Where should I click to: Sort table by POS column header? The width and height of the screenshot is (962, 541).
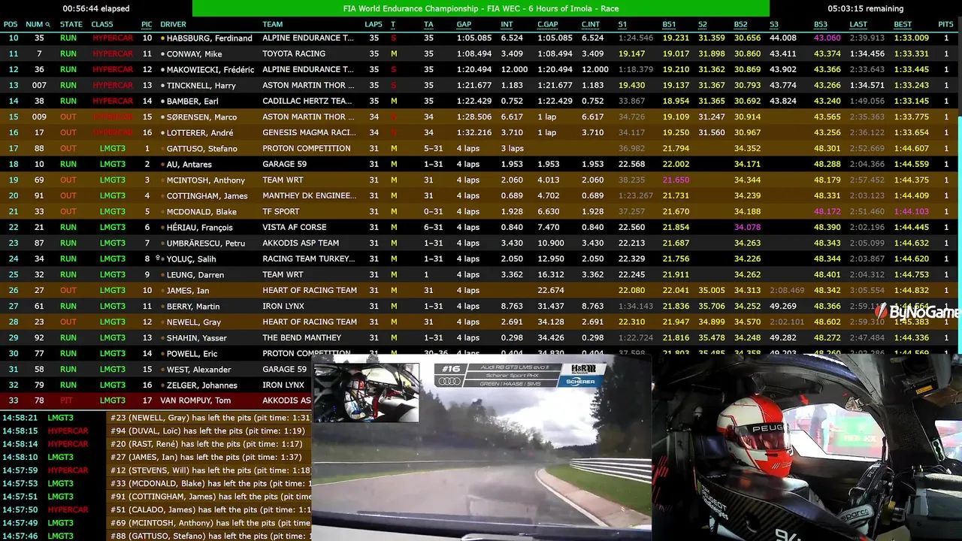[x=11, y=25]
